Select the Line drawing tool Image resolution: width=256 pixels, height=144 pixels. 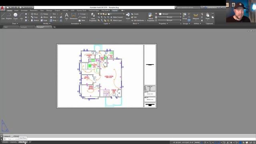click(3, 16)
